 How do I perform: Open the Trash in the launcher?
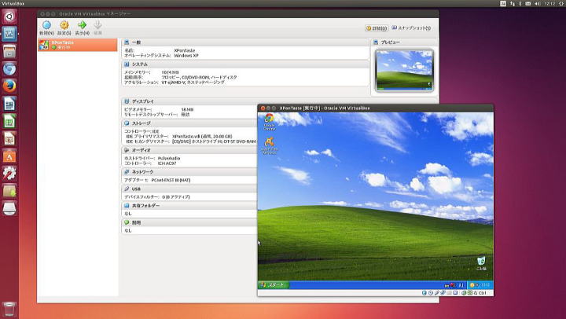point(9,310)
